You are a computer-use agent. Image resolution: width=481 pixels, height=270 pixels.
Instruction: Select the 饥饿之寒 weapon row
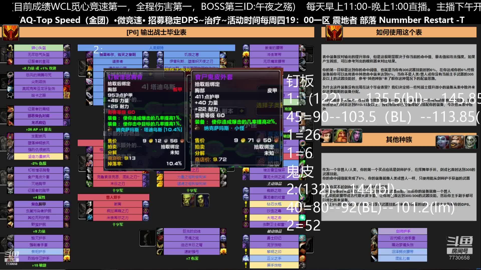(x=191, y=54)
